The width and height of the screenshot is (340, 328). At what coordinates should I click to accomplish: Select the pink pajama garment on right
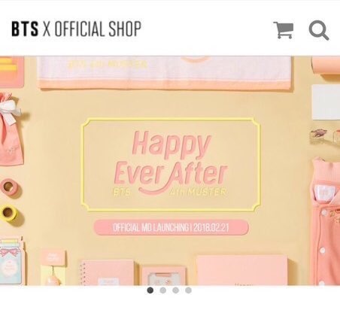(325, 222)
